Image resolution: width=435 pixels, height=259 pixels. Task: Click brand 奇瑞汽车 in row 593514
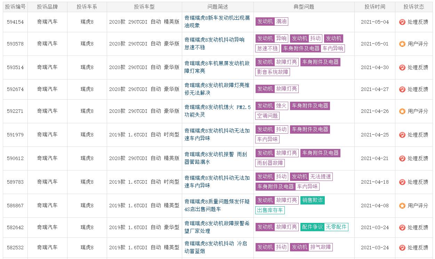[x=48, y=67]
